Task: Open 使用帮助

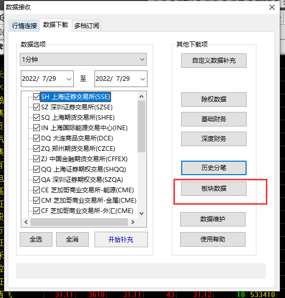Action: (x=213, y=239)
